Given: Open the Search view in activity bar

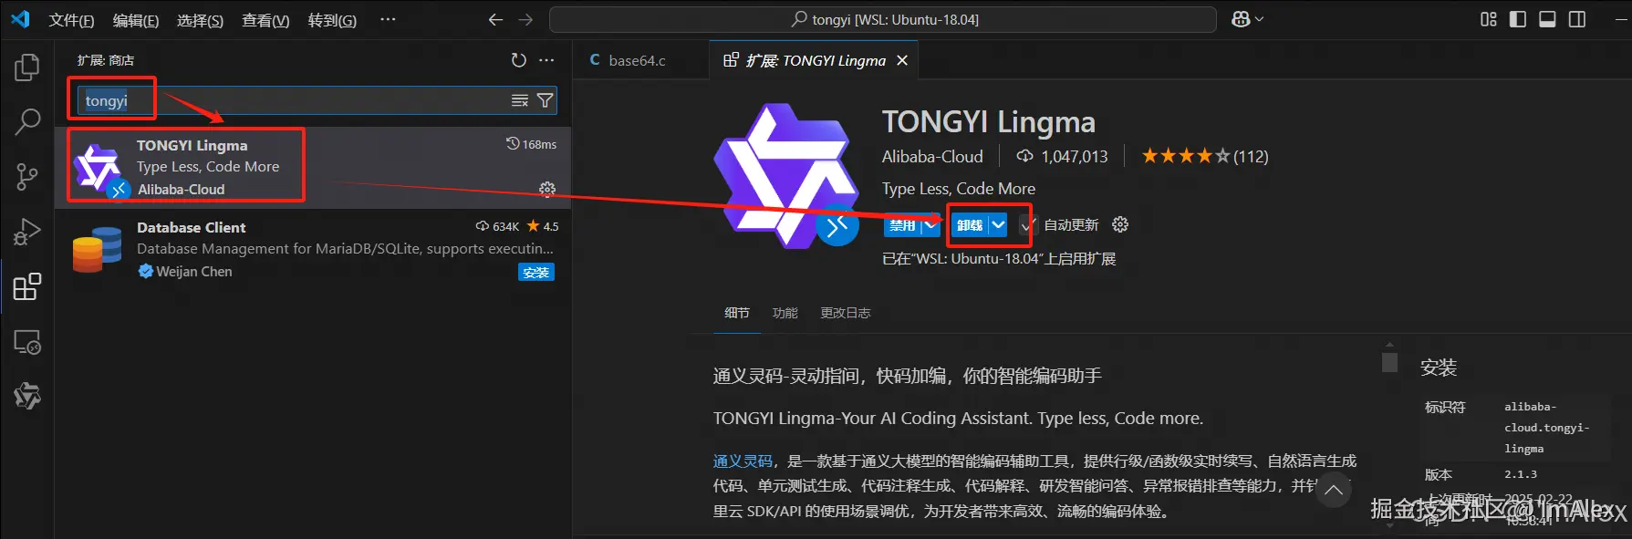Looking at the screenshot, I should [x=27, y=121].
